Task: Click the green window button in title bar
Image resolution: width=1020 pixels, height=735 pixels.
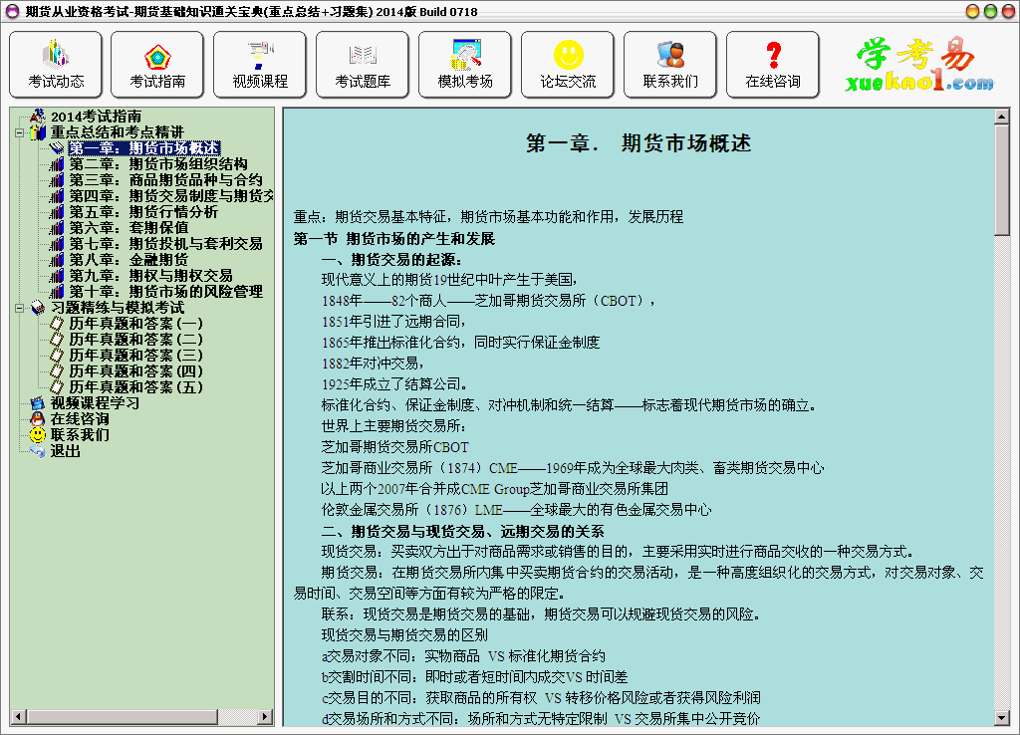Action: (991, 11)
